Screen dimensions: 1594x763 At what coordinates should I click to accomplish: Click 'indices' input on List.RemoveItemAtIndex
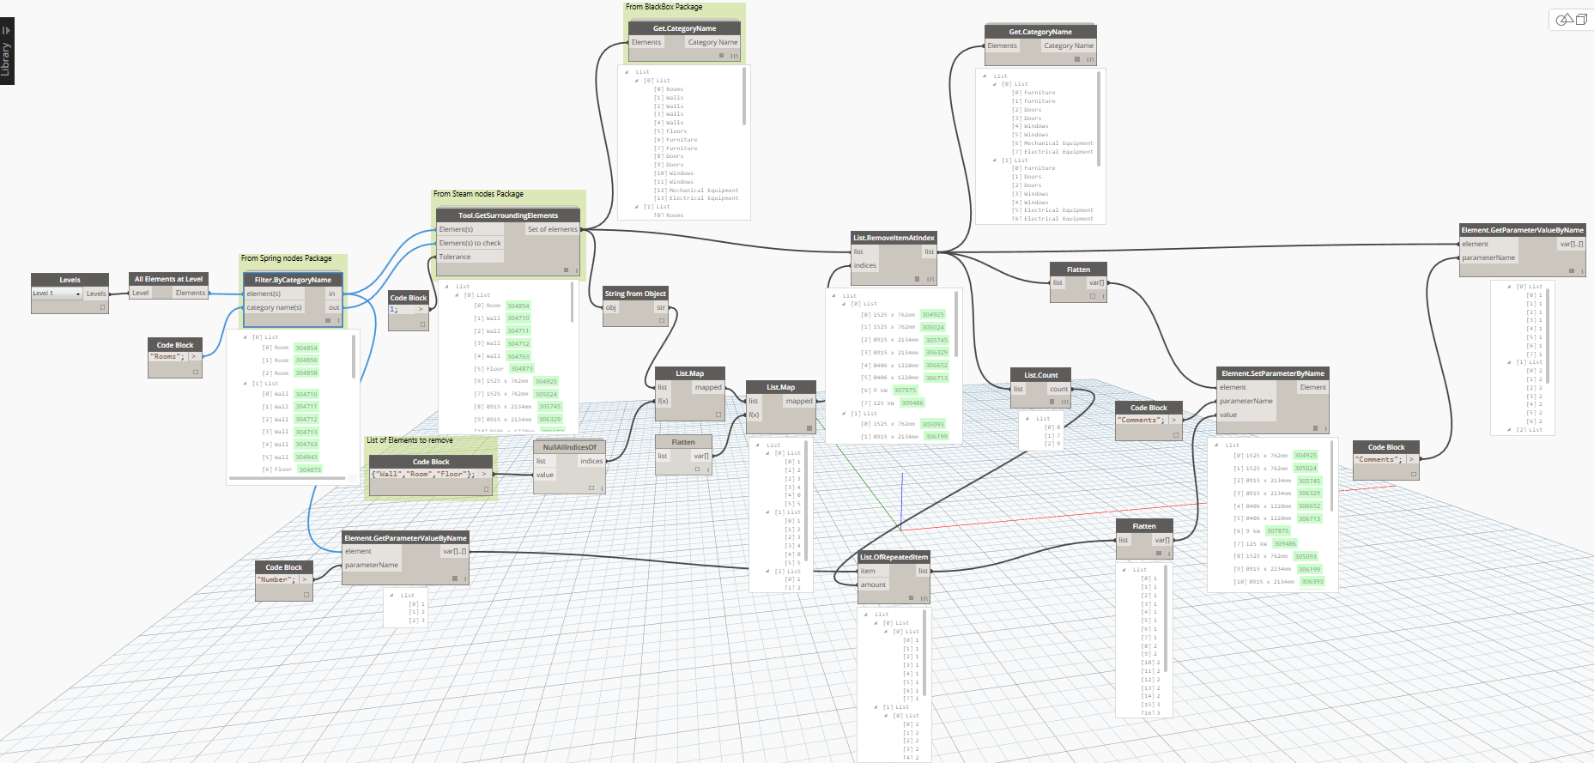click(865, 265)
